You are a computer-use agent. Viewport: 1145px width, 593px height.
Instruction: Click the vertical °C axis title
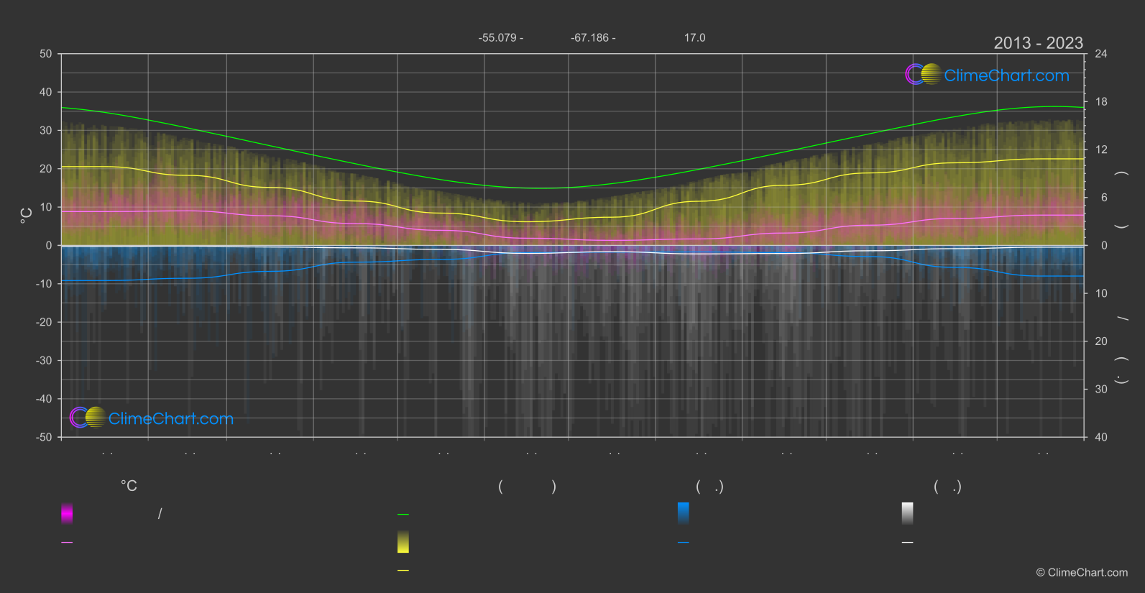click(27, 216)
